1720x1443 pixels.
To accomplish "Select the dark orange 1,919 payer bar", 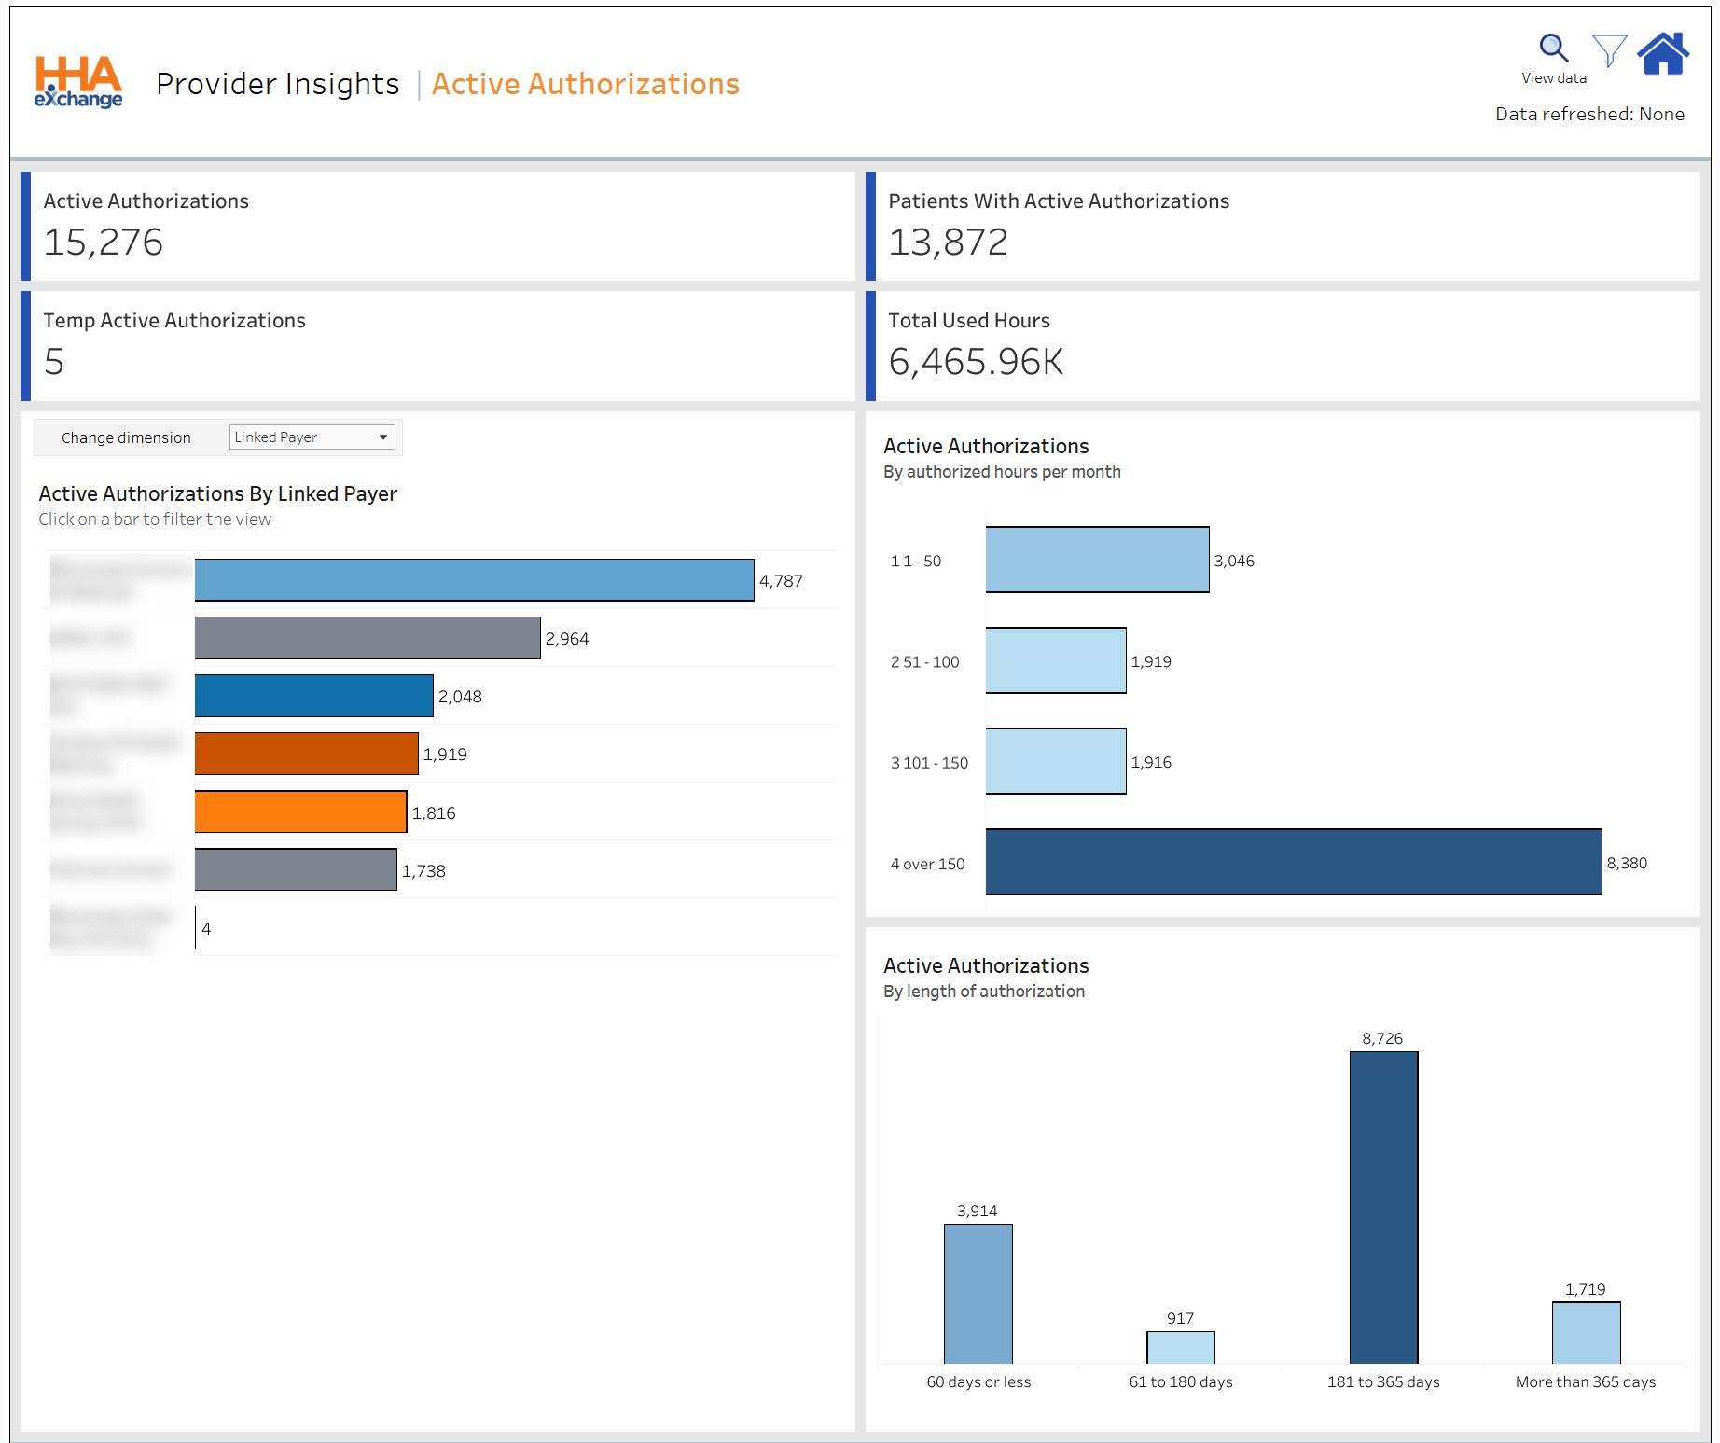I will tap(306, 754).
